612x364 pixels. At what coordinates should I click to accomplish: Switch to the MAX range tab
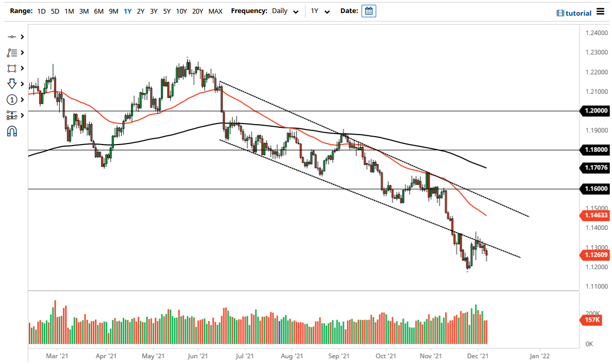coord(215,10)
